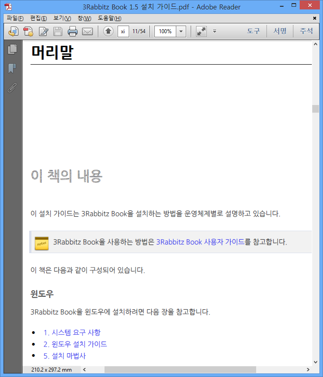Screen dimensions: 323x377
Task: Minimize the Adobe Reader window
Action: pyautogui.click(x=282, y=6)
